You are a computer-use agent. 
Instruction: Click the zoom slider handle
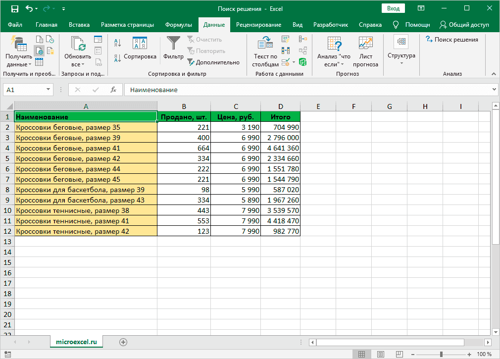click(x=442, y=354)
